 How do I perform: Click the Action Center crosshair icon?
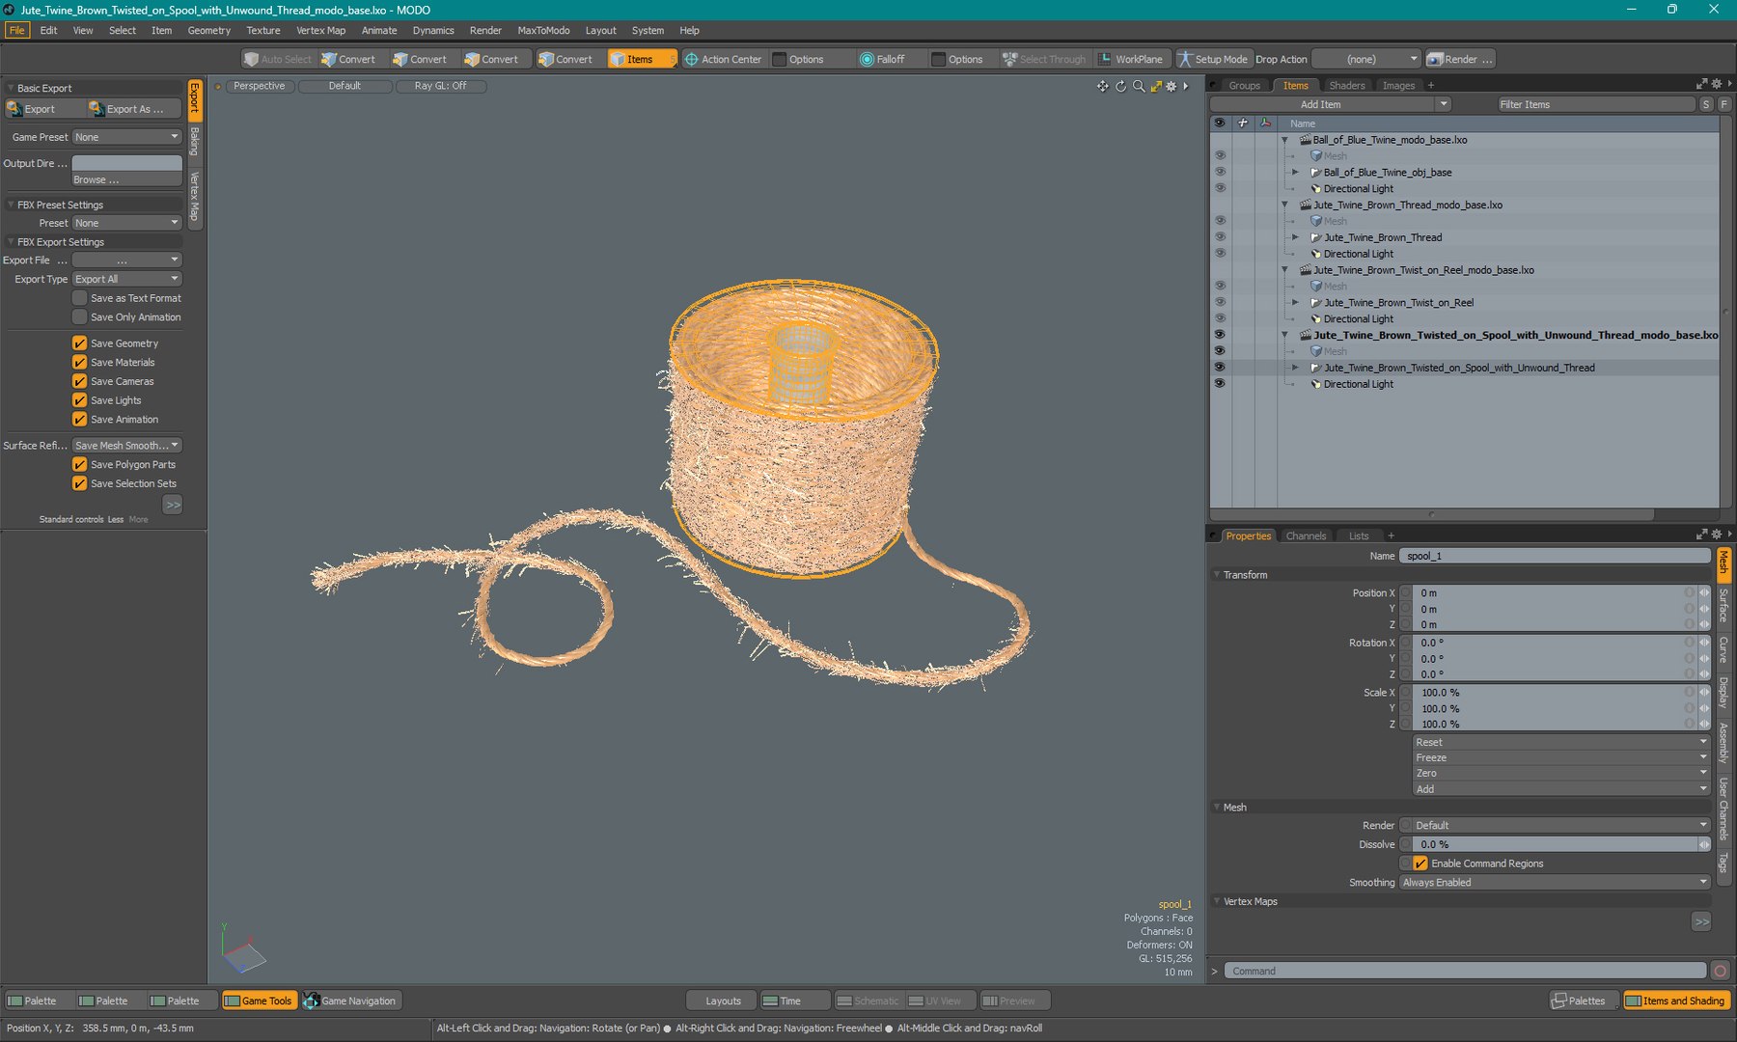point(691,60)
